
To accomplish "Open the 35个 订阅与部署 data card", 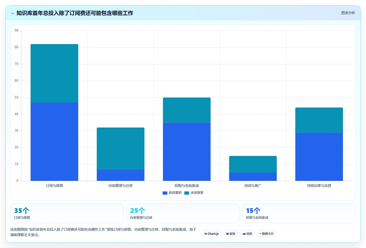I will tap(67, 213).
